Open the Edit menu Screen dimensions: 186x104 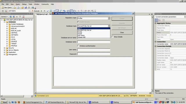(7, 4)
